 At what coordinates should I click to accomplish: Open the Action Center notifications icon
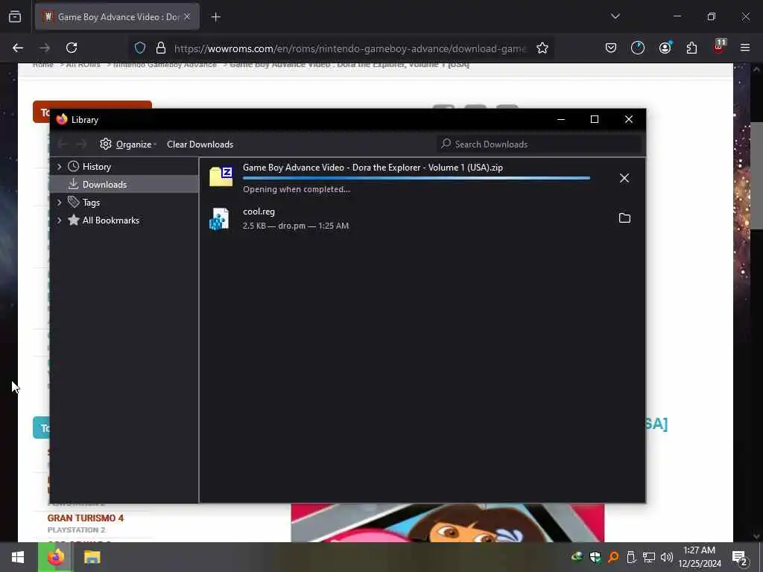(740, 558)
